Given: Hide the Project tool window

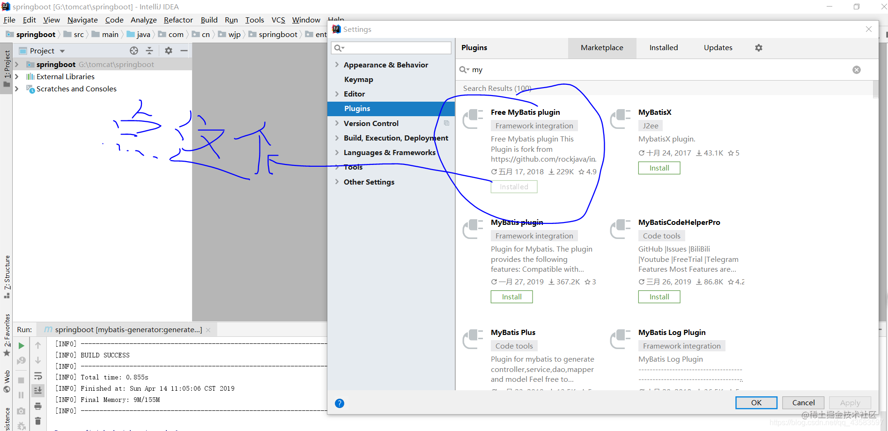Looking at the screenshot, I should [184, 51].
